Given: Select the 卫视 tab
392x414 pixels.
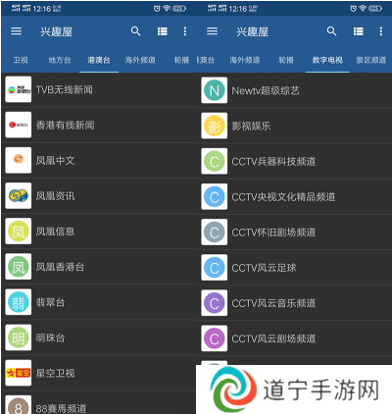Looking at the screenshot, I should point(21,60).
